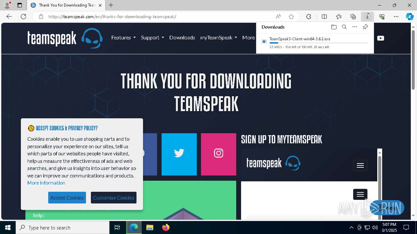The height and width of the screenshot is (234, 417).
Task: Open the More information link
Action: click(x=46, y=183)
